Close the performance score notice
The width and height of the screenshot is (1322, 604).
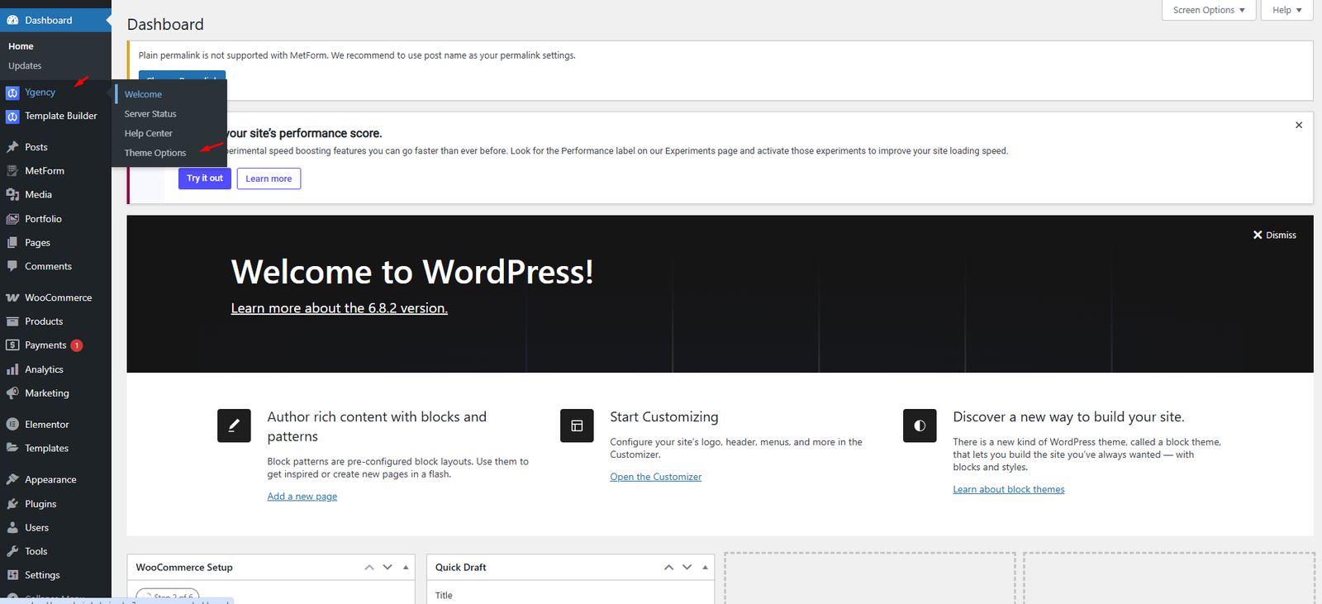tap(1299, 126)
